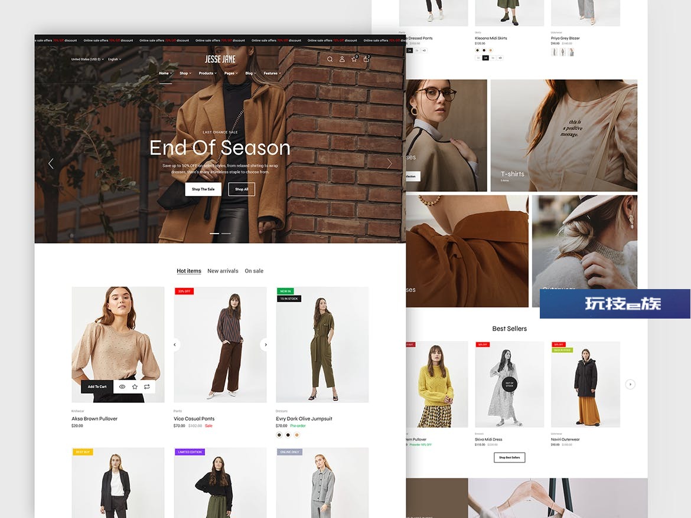
Task: Open the Skiva Midi Dress link
Action: point(488,439)
